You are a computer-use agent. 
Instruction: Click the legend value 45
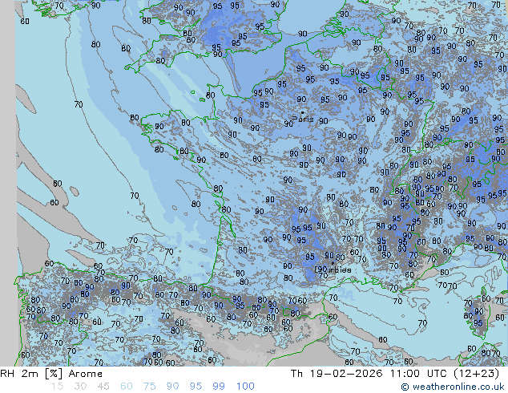click(x=103, y=387)
